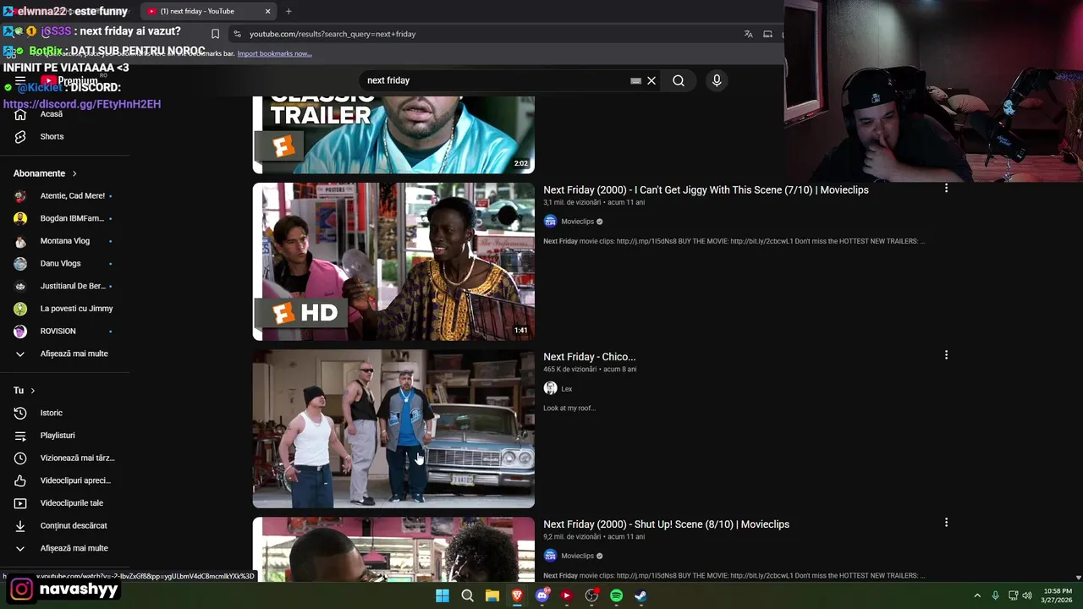This screenshot has width=1083, height=609.
Task: Open more options for the Shut Up scene video
Action: click(946, 523)
